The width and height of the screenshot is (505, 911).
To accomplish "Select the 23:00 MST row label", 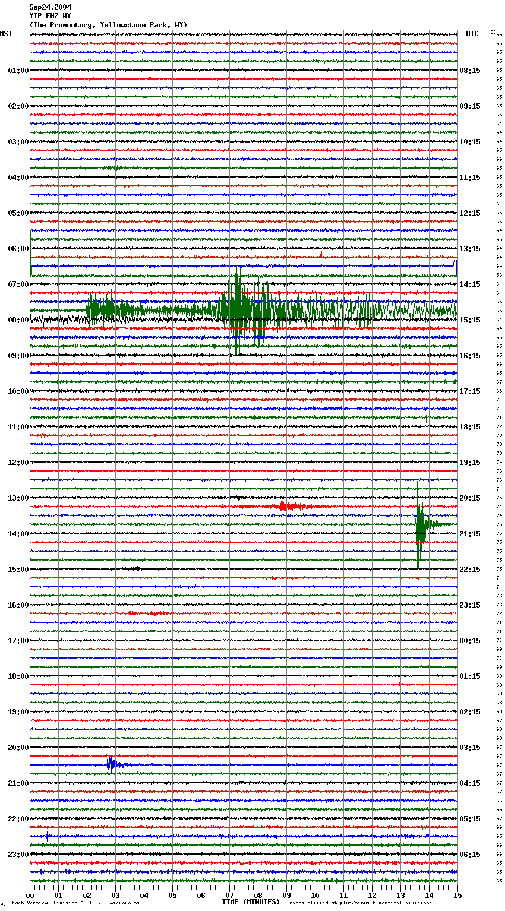I will 18,855.
